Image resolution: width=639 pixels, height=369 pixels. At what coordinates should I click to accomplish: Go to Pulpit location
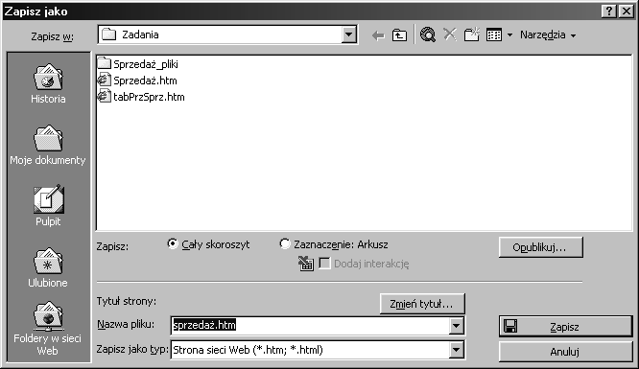coord(48,206)
